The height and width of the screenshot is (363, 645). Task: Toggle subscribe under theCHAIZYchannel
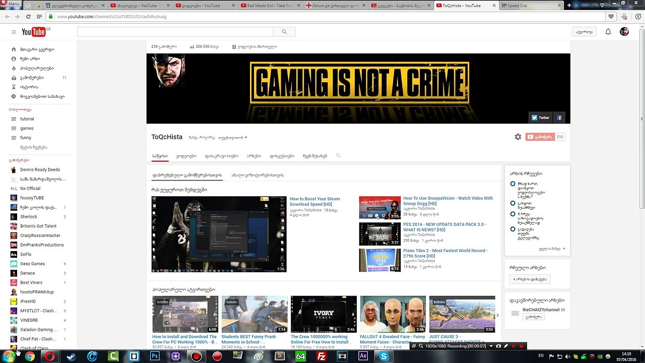click(534, 317)
